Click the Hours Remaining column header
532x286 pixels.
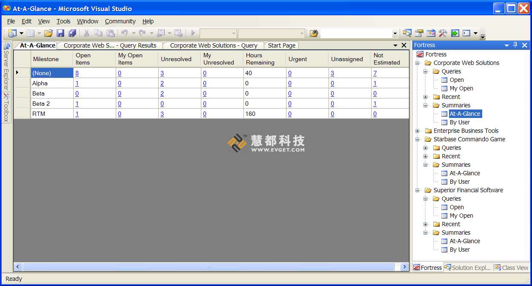click(x=265, y=59)
